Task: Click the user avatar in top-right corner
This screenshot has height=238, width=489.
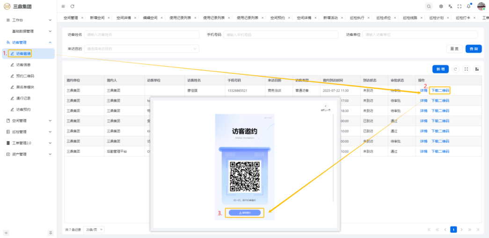Action: pos(481,6)
